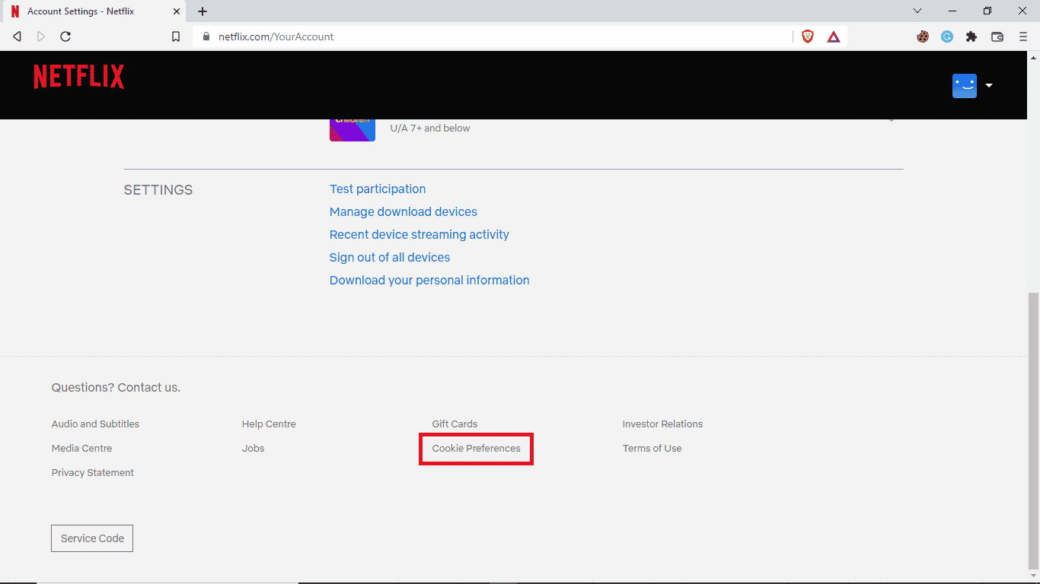Open the tab search dropdown arrow
Image resolution: width=1040 pixels, height=584 pixels.
tap(917, 11)
